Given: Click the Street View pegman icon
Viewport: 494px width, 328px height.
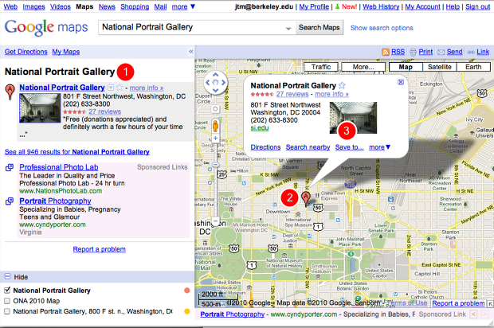Looking at the screenshot, I should [215, 126].
